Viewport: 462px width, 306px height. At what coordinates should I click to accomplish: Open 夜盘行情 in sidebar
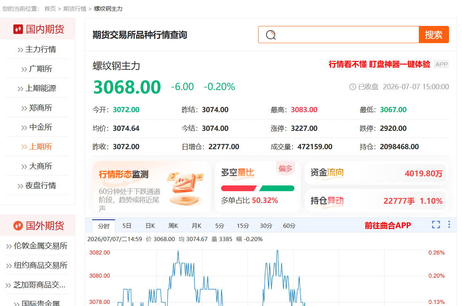(x=37, y=185)
